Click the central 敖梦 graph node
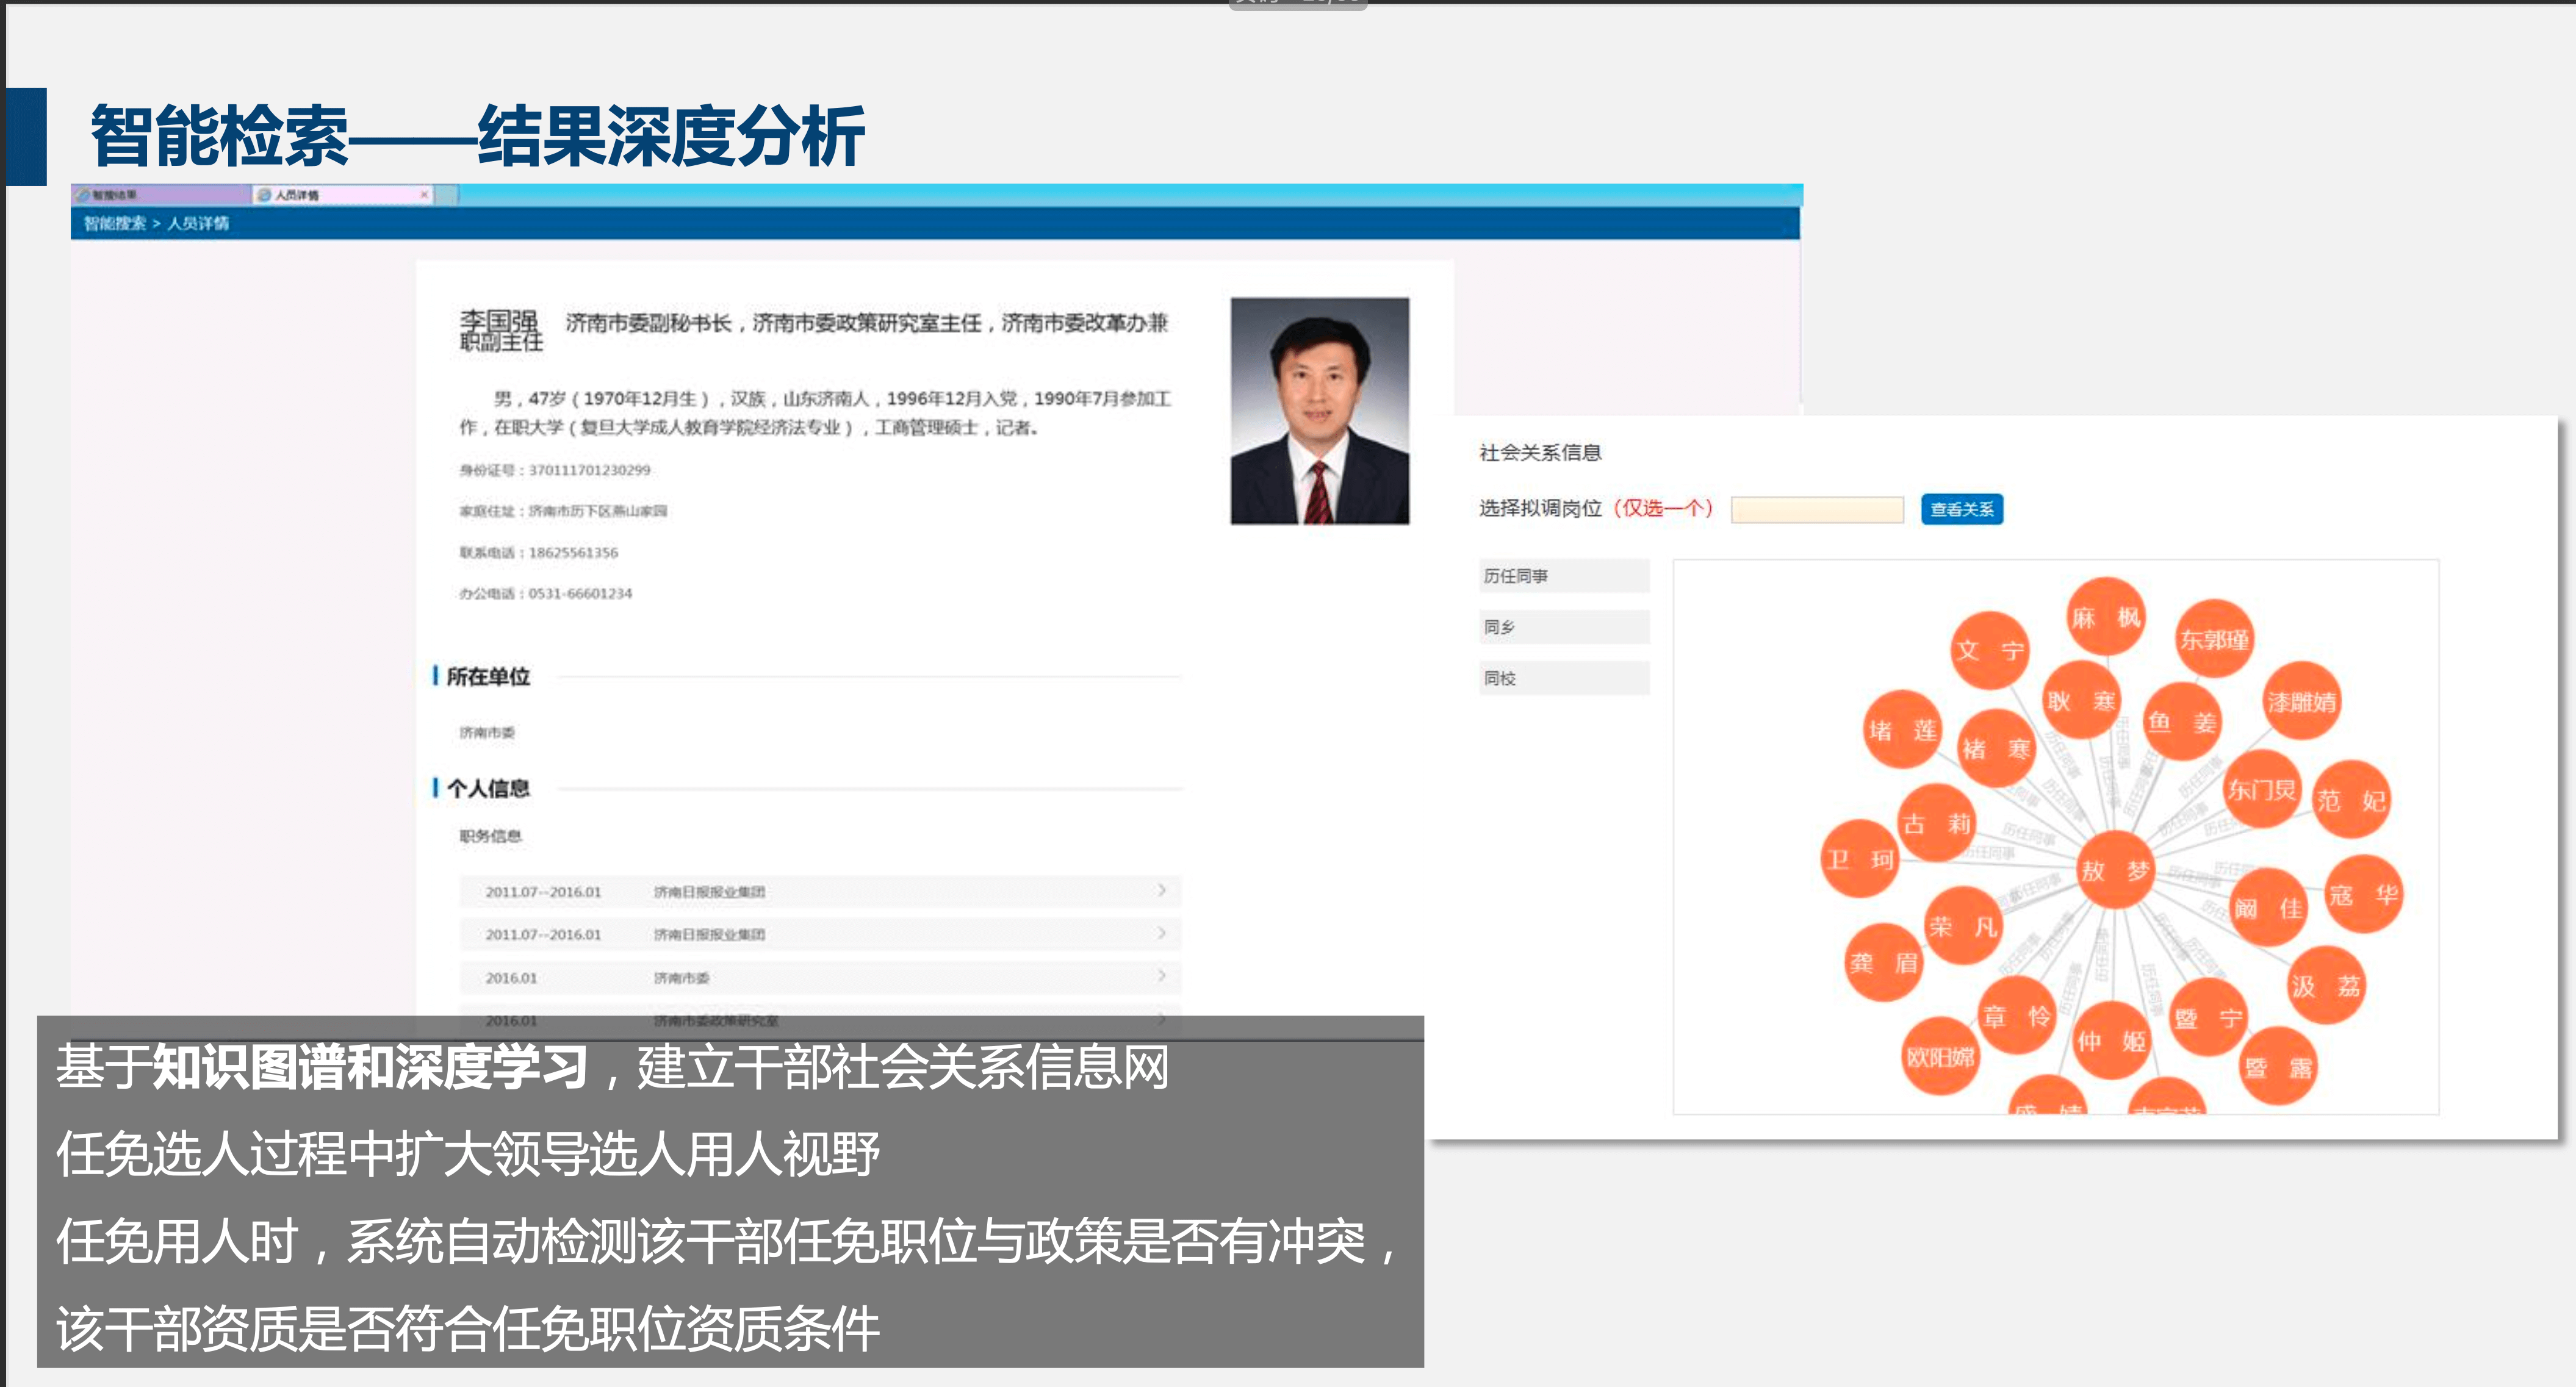The width and height of the screenshot is (2576, 1387). (2114, 870)
